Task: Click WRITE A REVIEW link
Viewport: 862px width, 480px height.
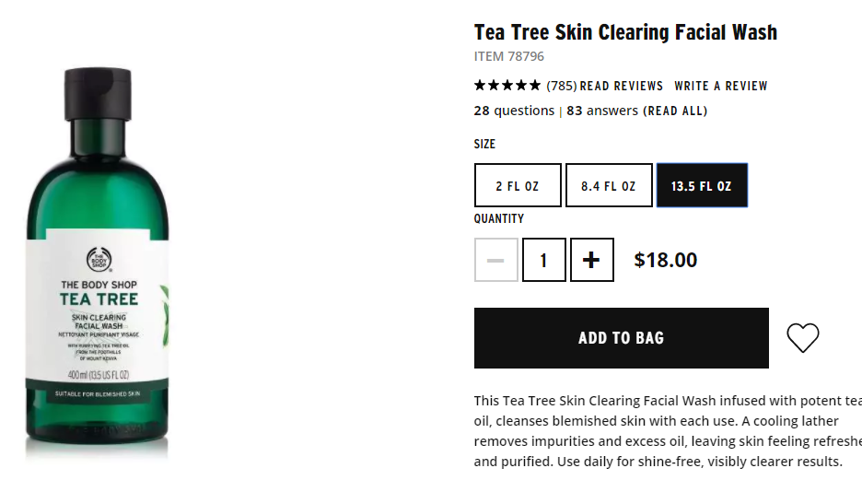Action: point(721,86)
